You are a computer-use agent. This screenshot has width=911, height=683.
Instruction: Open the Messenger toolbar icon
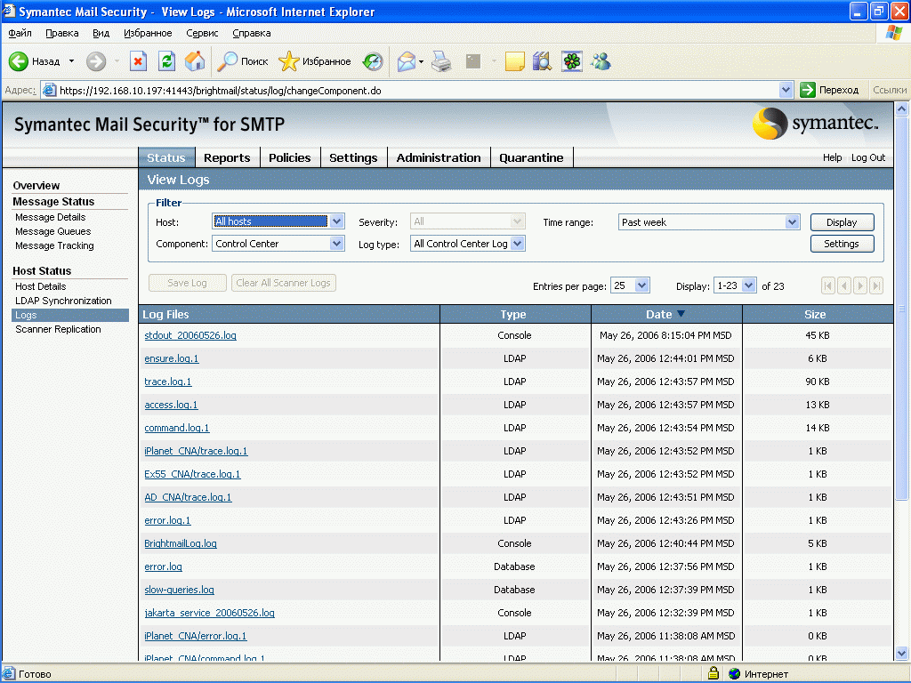[x=601, y=61]
